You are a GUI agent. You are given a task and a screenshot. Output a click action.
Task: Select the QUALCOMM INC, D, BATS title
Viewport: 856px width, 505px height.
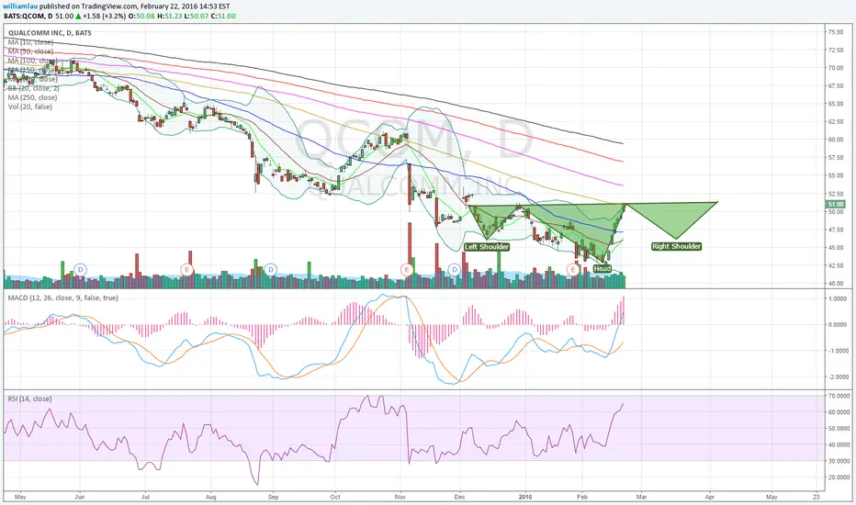click(x=50, y=33)
